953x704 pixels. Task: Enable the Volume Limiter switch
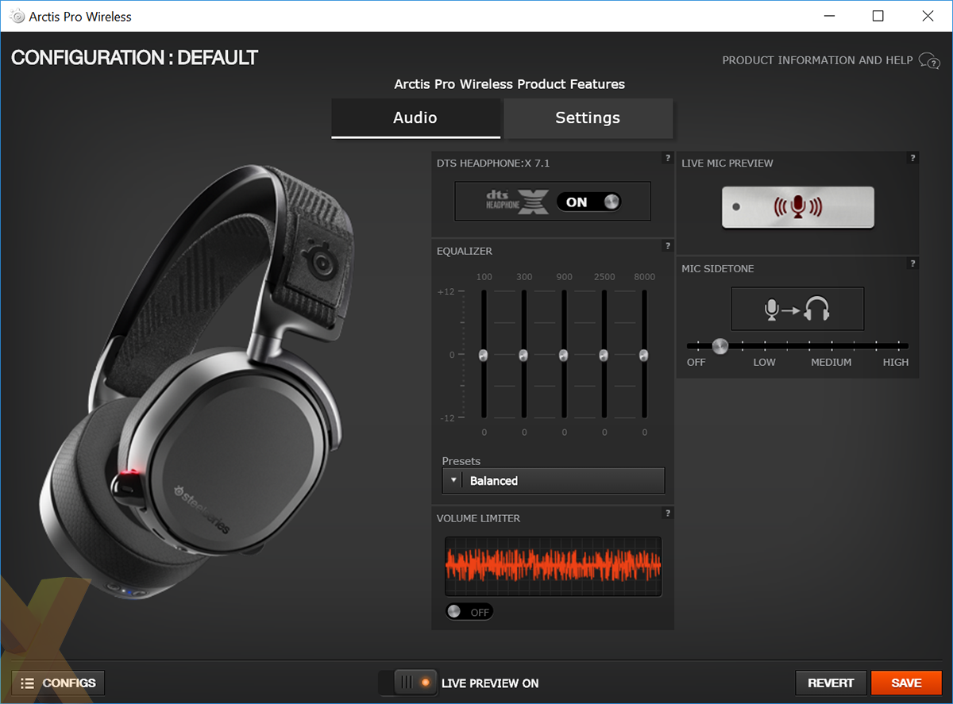[469, 612]
